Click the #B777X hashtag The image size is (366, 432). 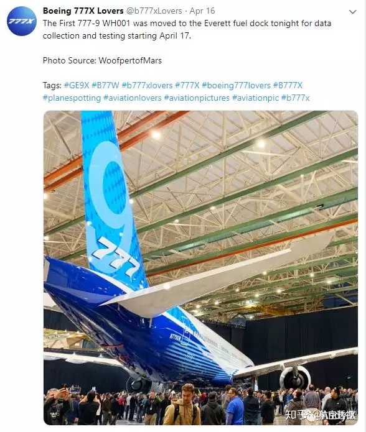(x=288, y=85)
